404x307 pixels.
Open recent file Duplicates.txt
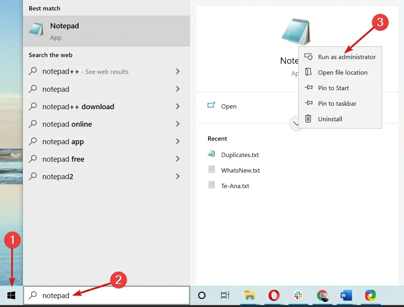(240, 155)
